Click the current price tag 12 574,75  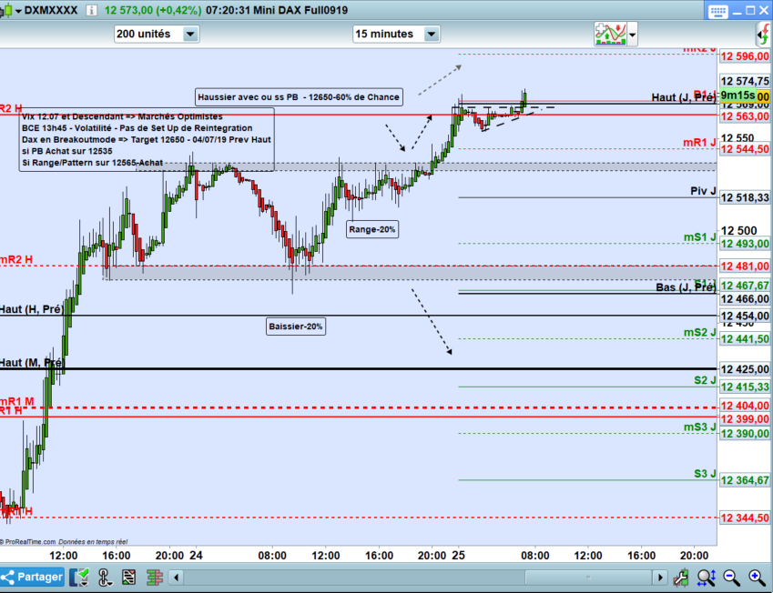click(745, 81)
